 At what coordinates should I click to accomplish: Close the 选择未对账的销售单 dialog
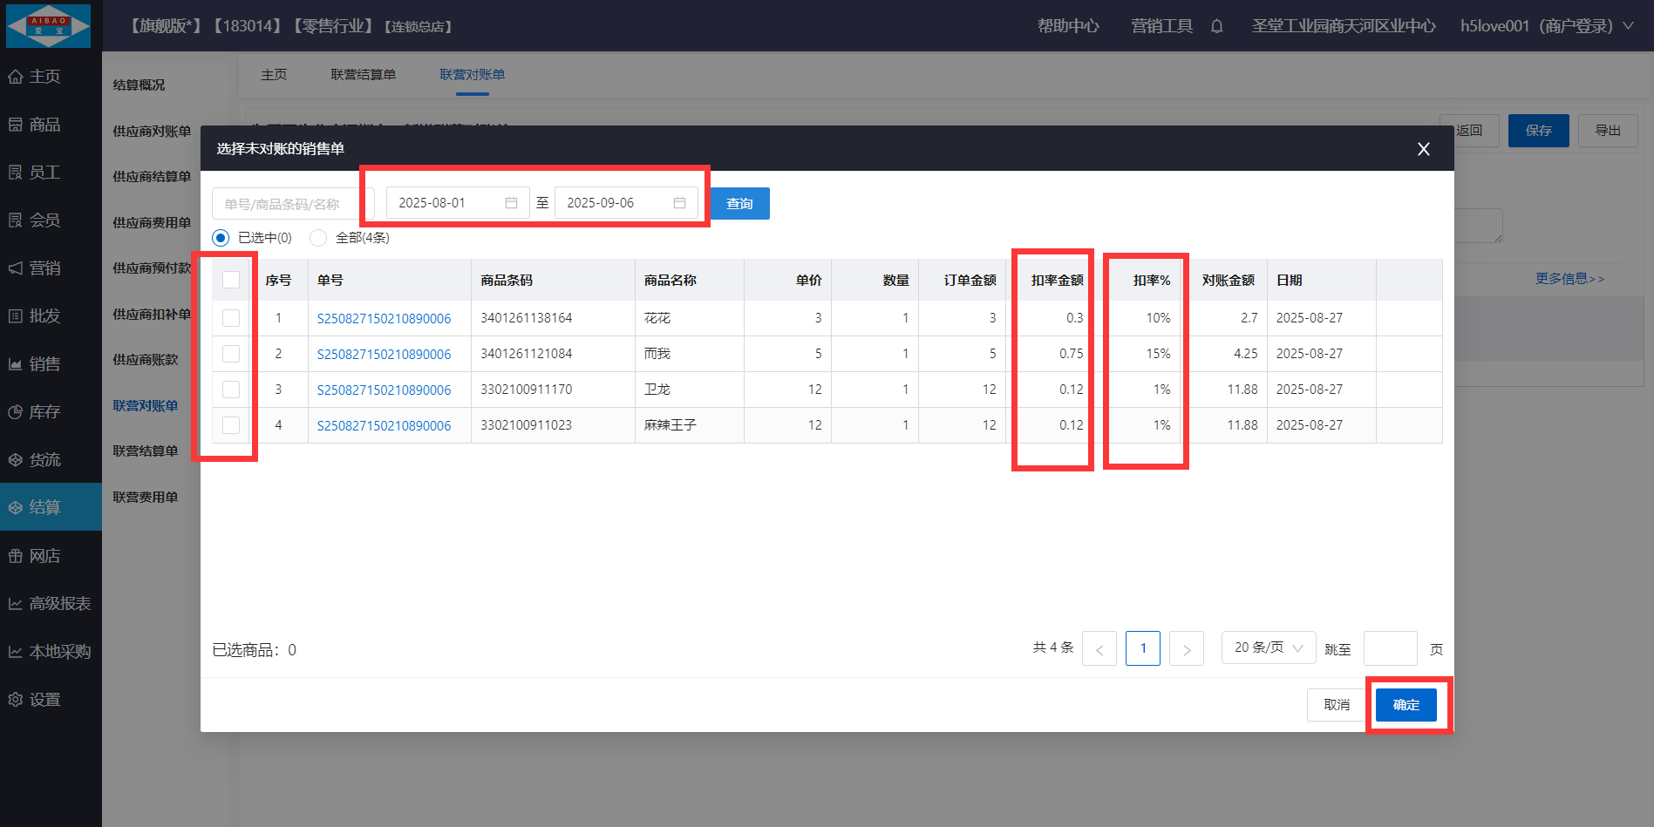[1423, 149]
